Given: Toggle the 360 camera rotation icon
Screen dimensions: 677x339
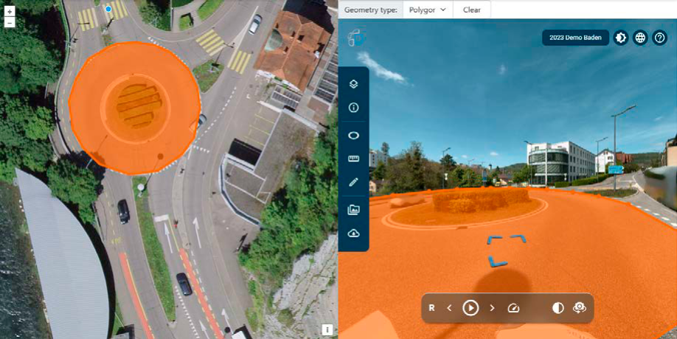Looking at the screenshot, I should tap(580, 308).
